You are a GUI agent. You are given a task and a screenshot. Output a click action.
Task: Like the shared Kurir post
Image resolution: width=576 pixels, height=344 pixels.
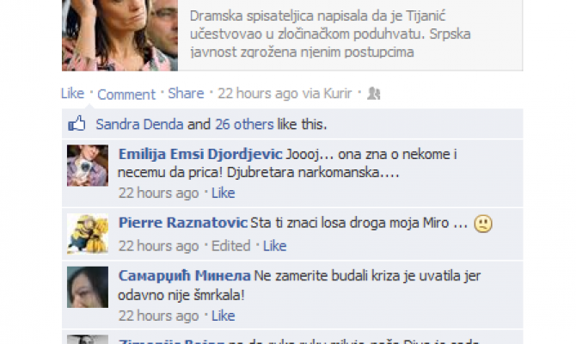[x=72, y=94]
